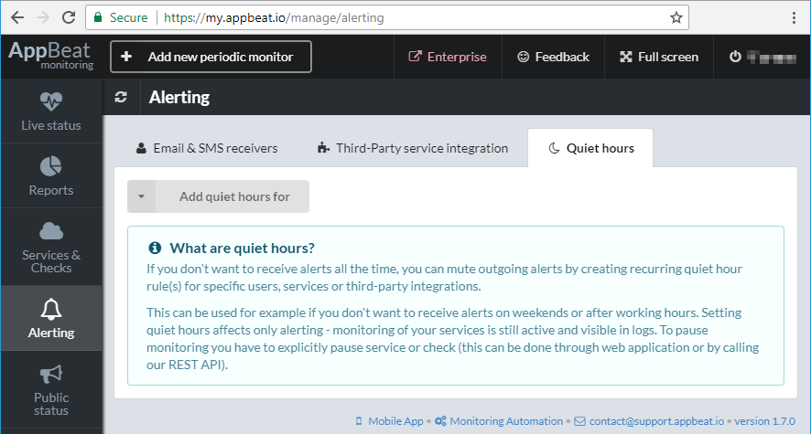Click the Reports pie chart icon

(50, 166)
